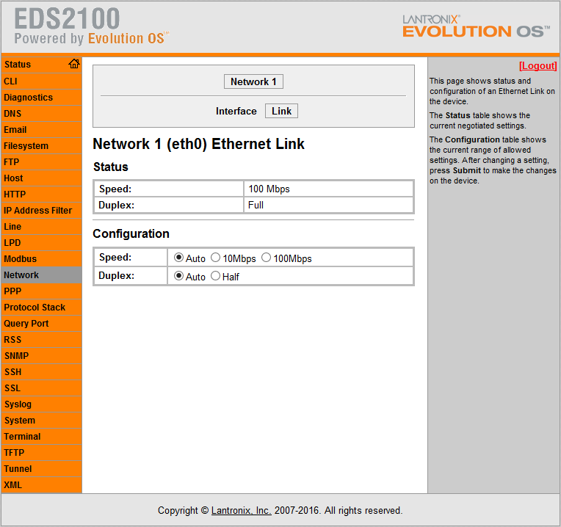
Task: Open the DNS settings page
Action: click(42, 113)
